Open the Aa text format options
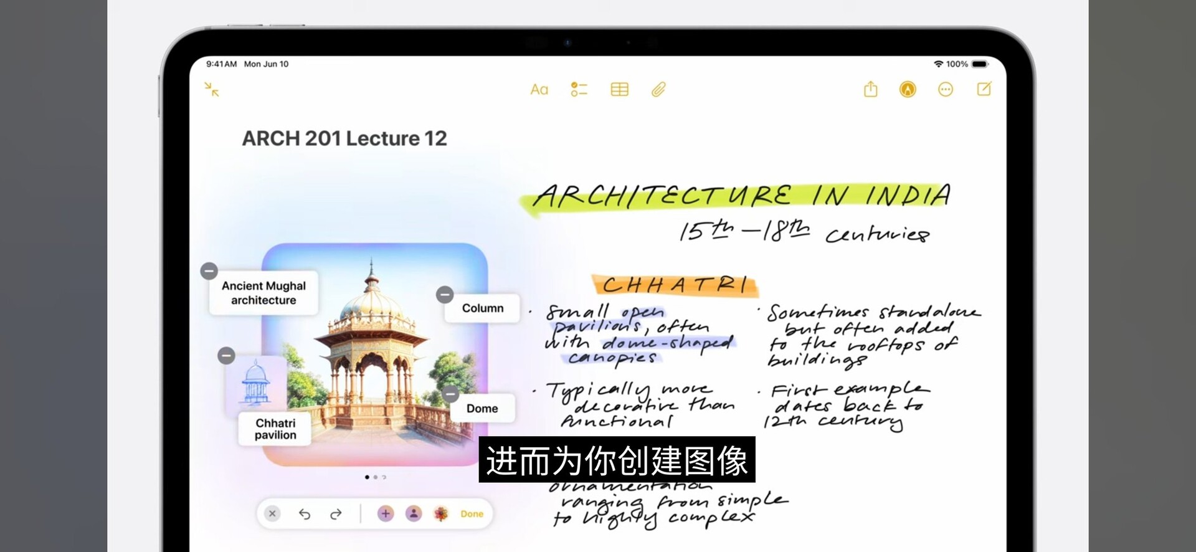The height and width of the screenshot is (552, 1196). [x=539, y=90]
